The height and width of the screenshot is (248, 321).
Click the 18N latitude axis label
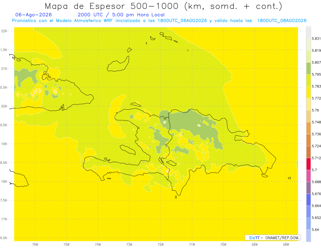(x=4, y=181)
